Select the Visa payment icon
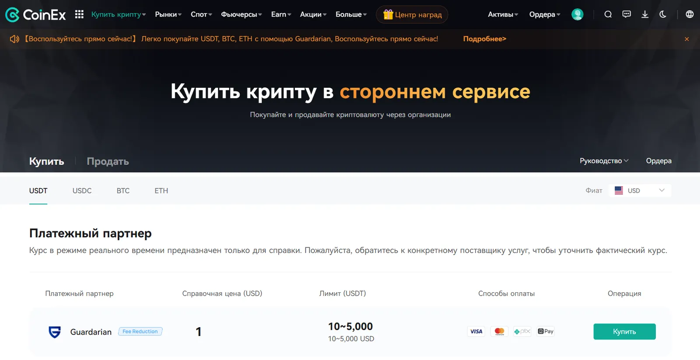 (x=476, y=332)
